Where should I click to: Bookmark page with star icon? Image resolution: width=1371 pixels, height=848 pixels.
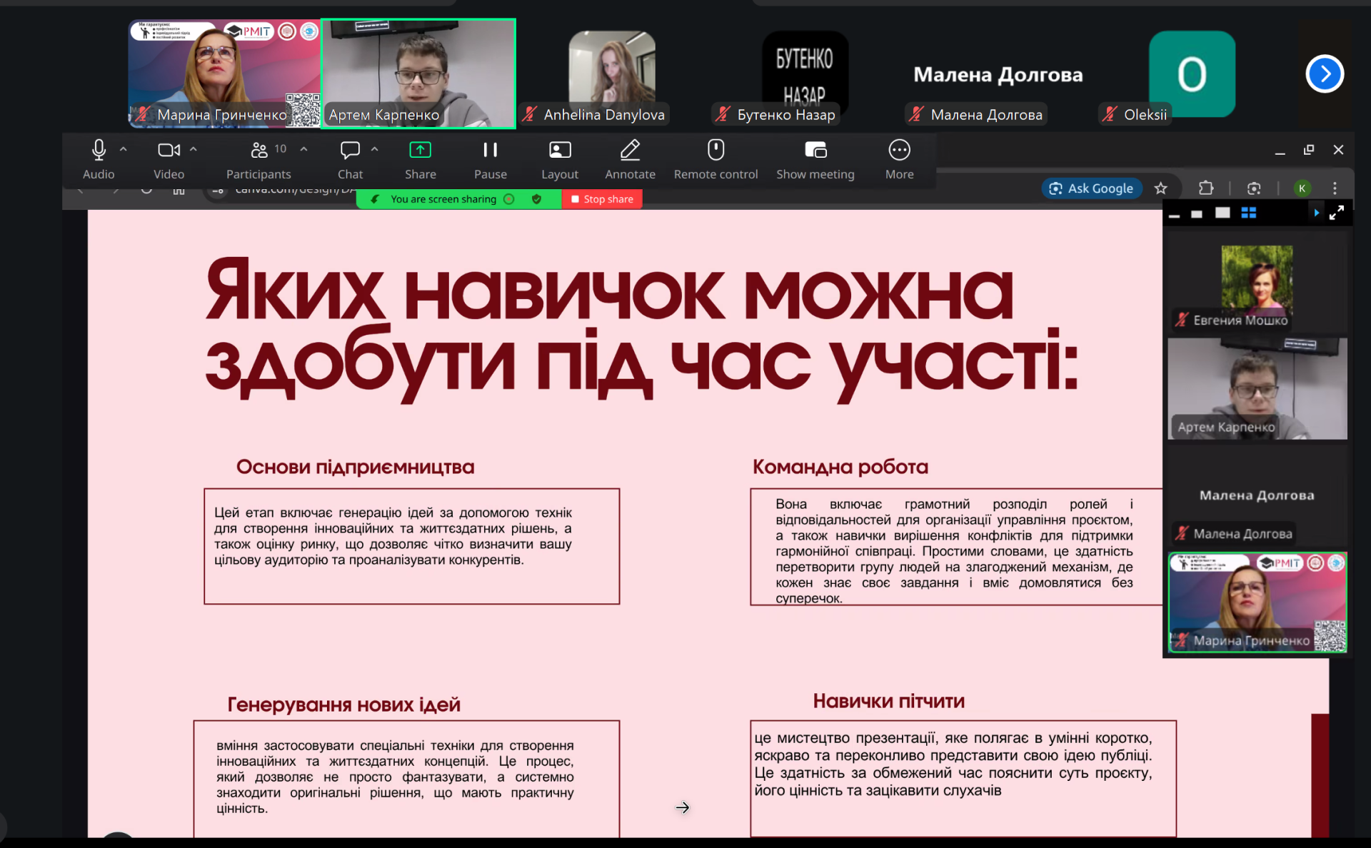(x=1160, y=188)
